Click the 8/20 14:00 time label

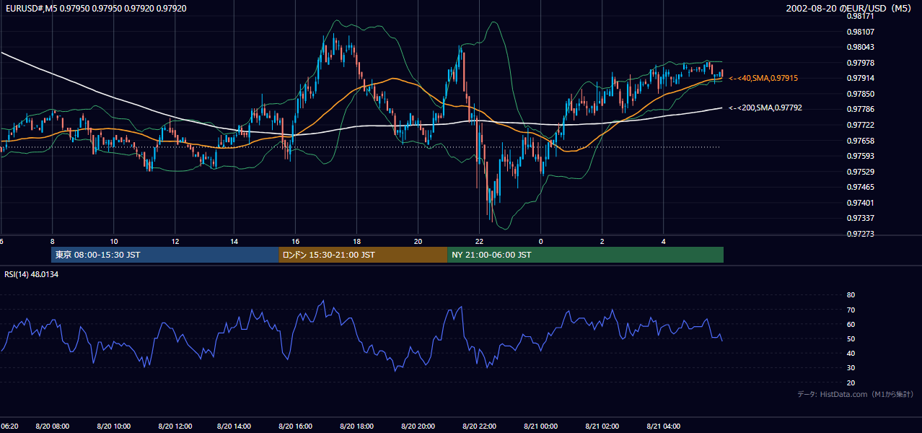point(235,426)
